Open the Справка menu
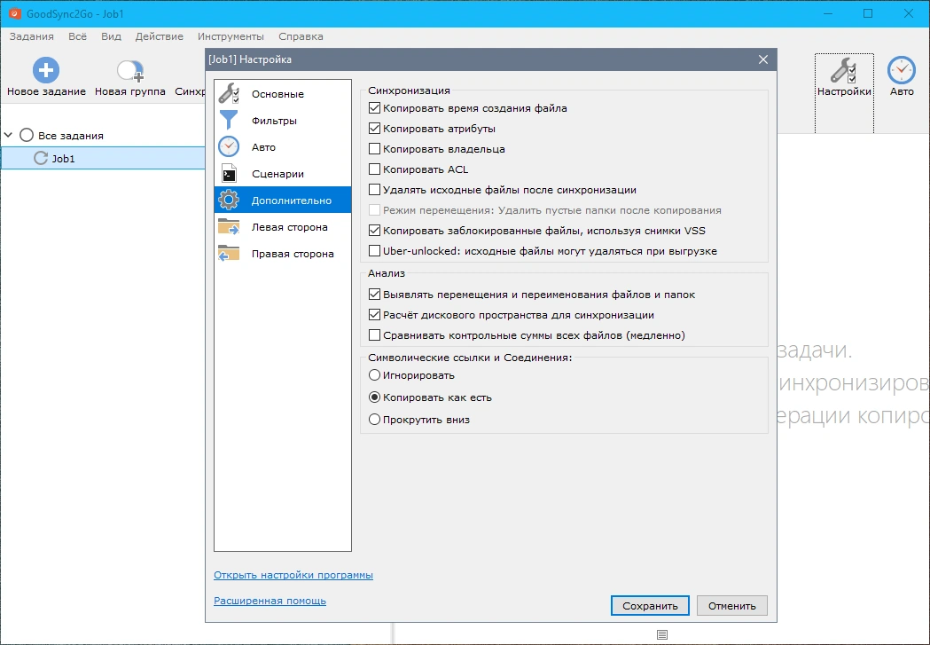Image resolution: width=930 pixels, height=645 pixels. [301, 36]
